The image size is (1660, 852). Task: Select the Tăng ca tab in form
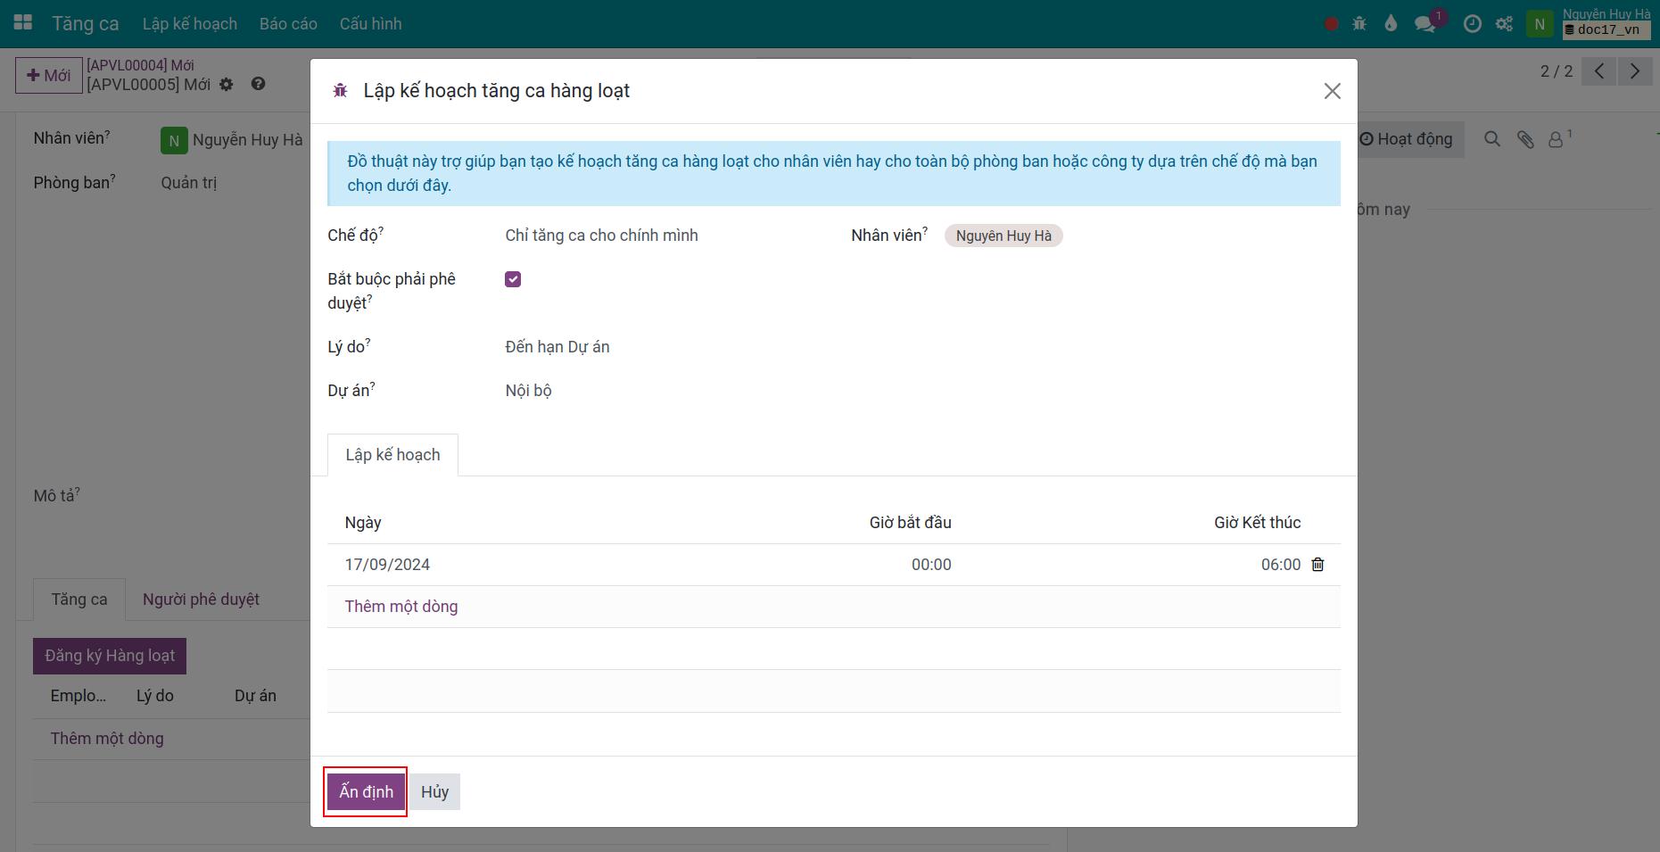(x=79, y=600)
